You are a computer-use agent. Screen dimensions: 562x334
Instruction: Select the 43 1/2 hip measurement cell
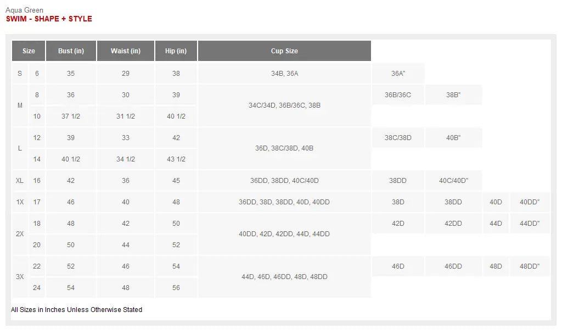coord(176,159)
